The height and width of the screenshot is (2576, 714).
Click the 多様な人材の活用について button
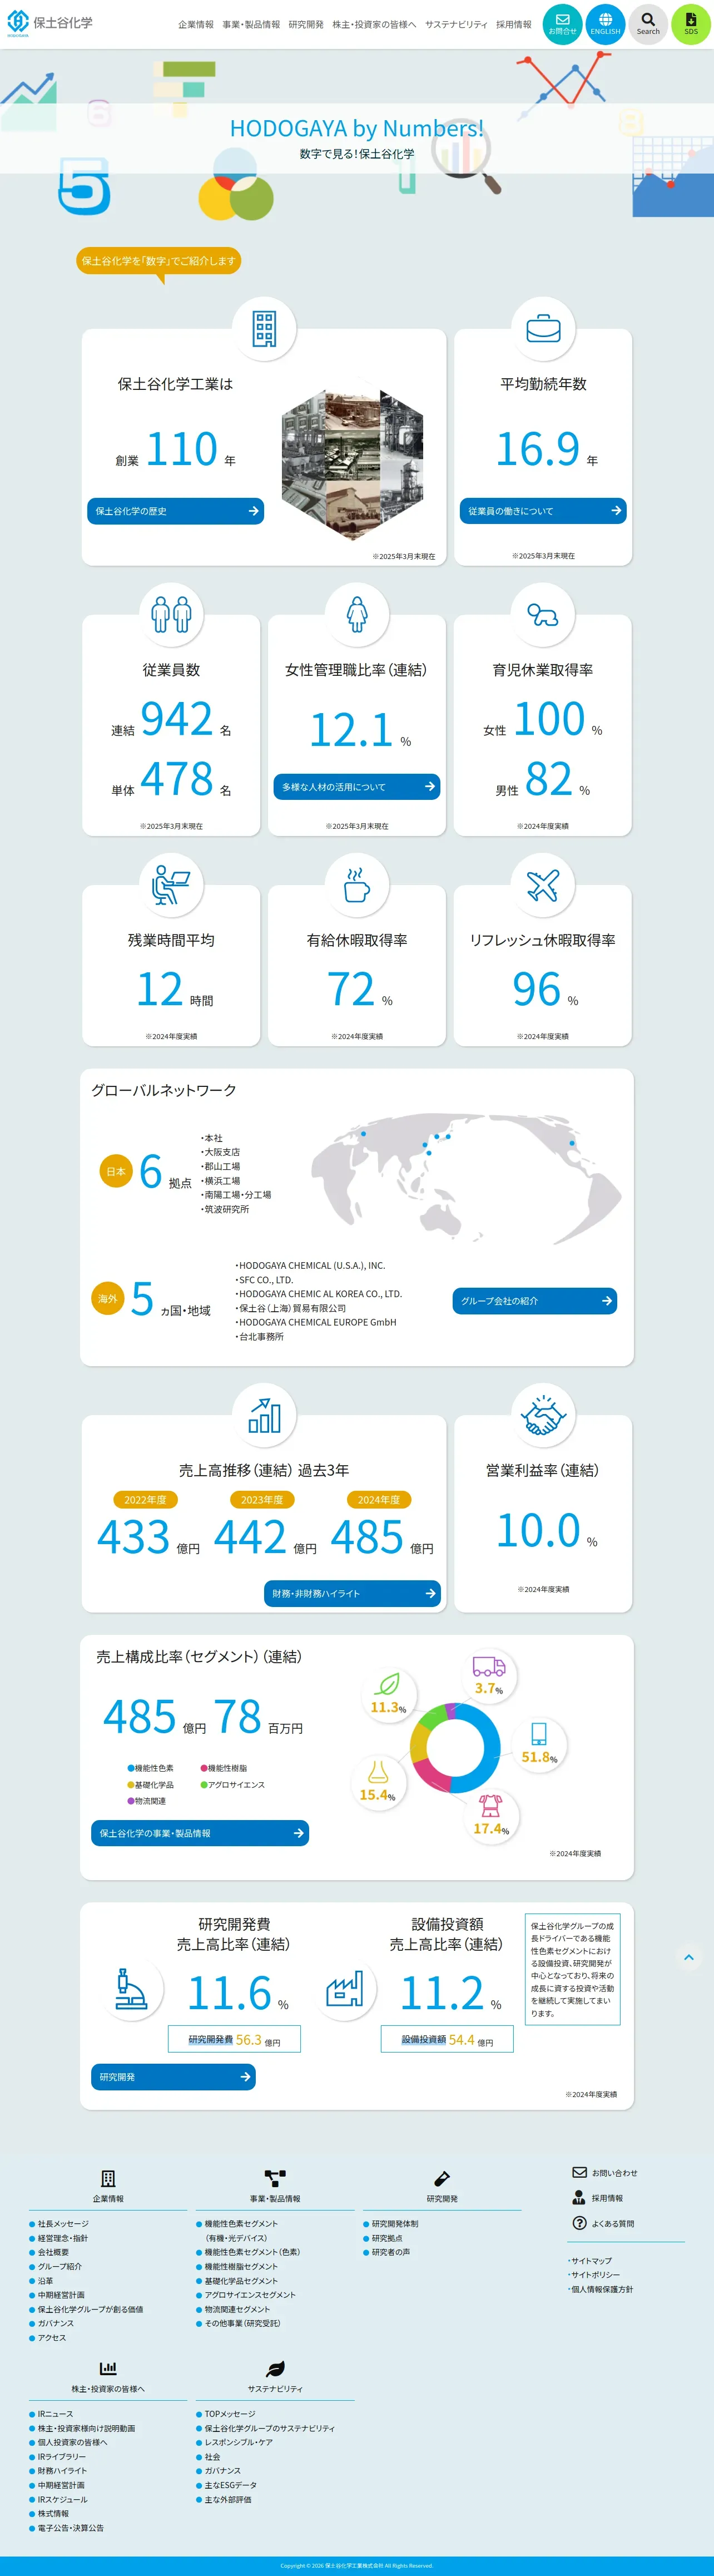(x=357, y=787)
